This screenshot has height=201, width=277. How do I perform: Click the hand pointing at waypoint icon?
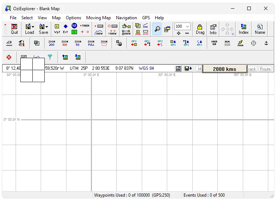tap(126, 26)
